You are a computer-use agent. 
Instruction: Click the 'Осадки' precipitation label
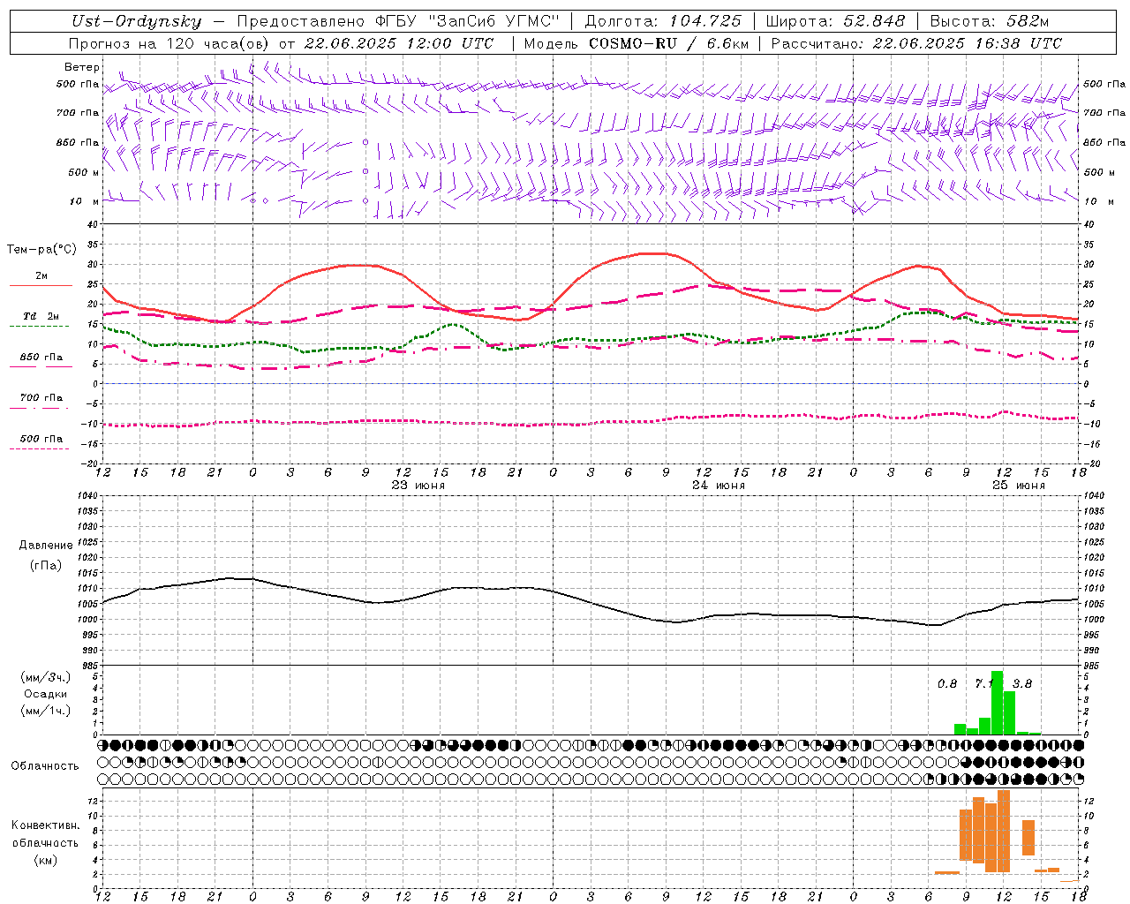46,694
